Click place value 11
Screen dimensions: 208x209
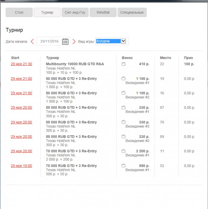point(162,151)
